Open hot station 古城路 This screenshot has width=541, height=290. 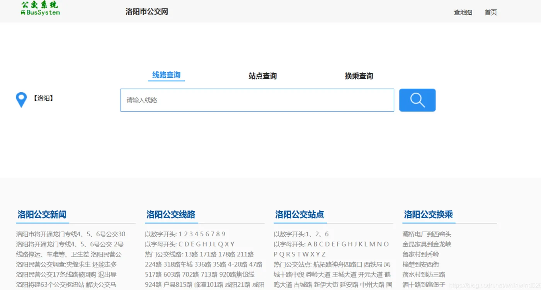pos(303,285)
